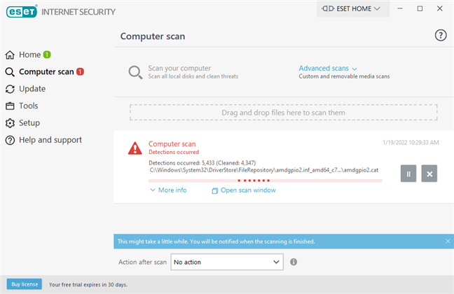
Task: Click the Update refresh arrows icon
Action: (10, 89)
